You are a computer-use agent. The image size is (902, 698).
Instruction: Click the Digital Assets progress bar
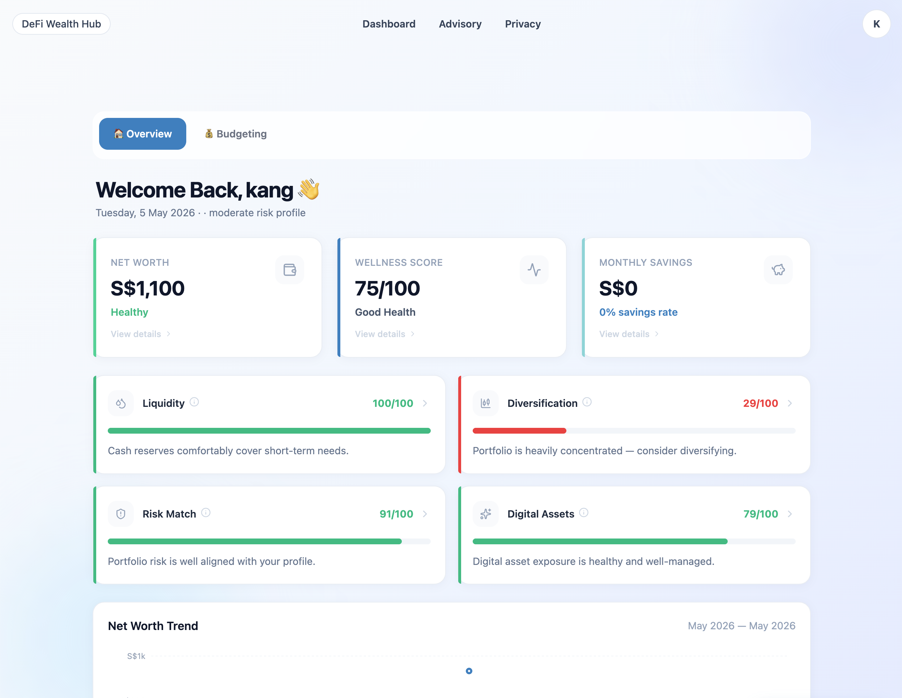pos(634,541)
